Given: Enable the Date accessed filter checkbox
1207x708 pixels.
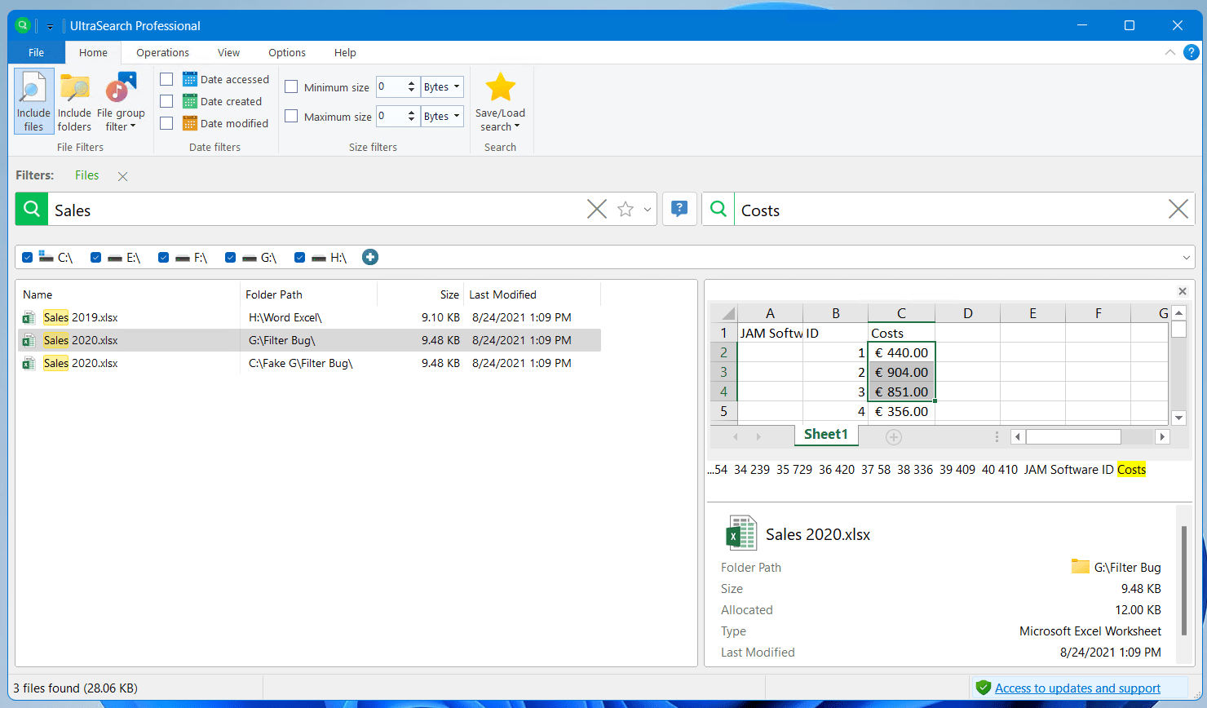Looking at the screenshot, I should tap(166, 79).
